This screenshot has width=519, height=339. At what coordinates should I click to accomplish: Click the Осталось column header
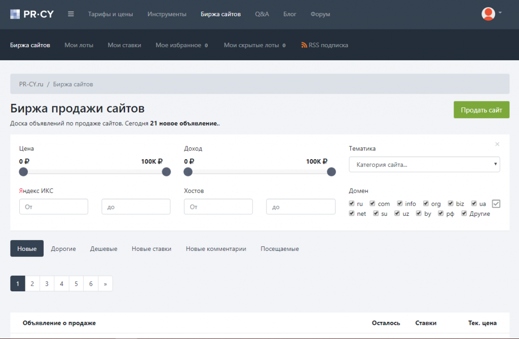click(386, 323)
